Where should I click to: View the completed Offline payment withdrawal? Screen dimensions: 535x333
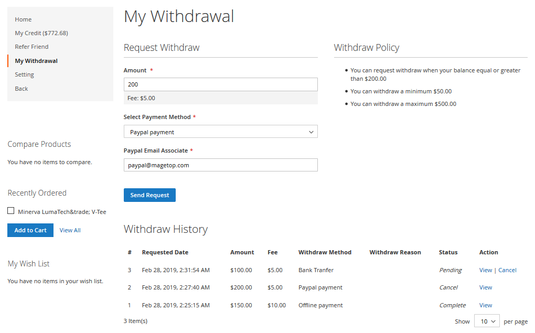click(x=485, y=305)
